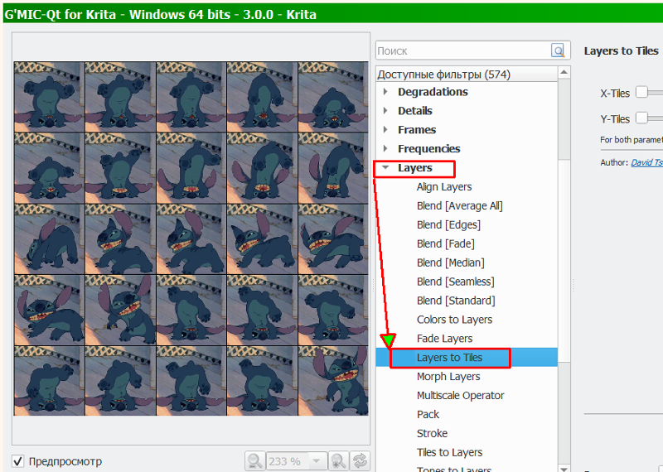Click the Details category label
This screenshot has width=663, height=472.
[x=415, y=111]
